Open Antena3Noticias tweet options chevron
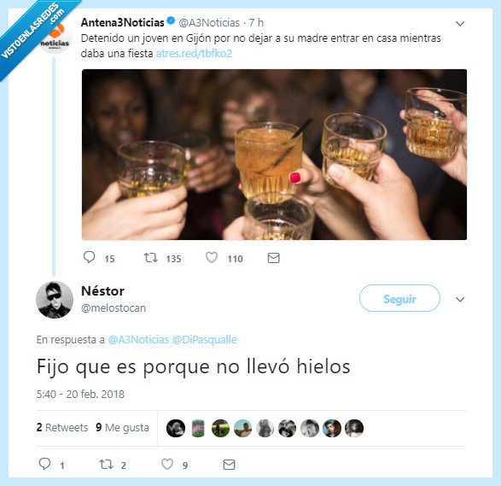Image resolution: width=501 pixels, height=486 pixels. 460,24
